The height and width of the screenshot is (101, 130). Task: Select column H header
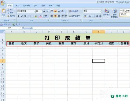[99, 32]
